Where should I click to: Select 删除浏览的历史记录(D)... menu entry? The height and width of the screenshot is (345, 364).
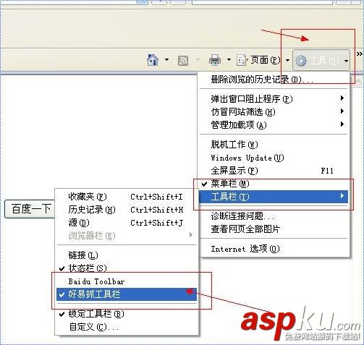click(x=274, y=80)
